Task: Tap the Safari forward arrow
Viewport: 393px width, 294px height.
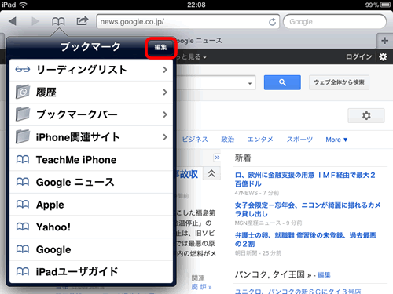Action: tap(35, 21)
